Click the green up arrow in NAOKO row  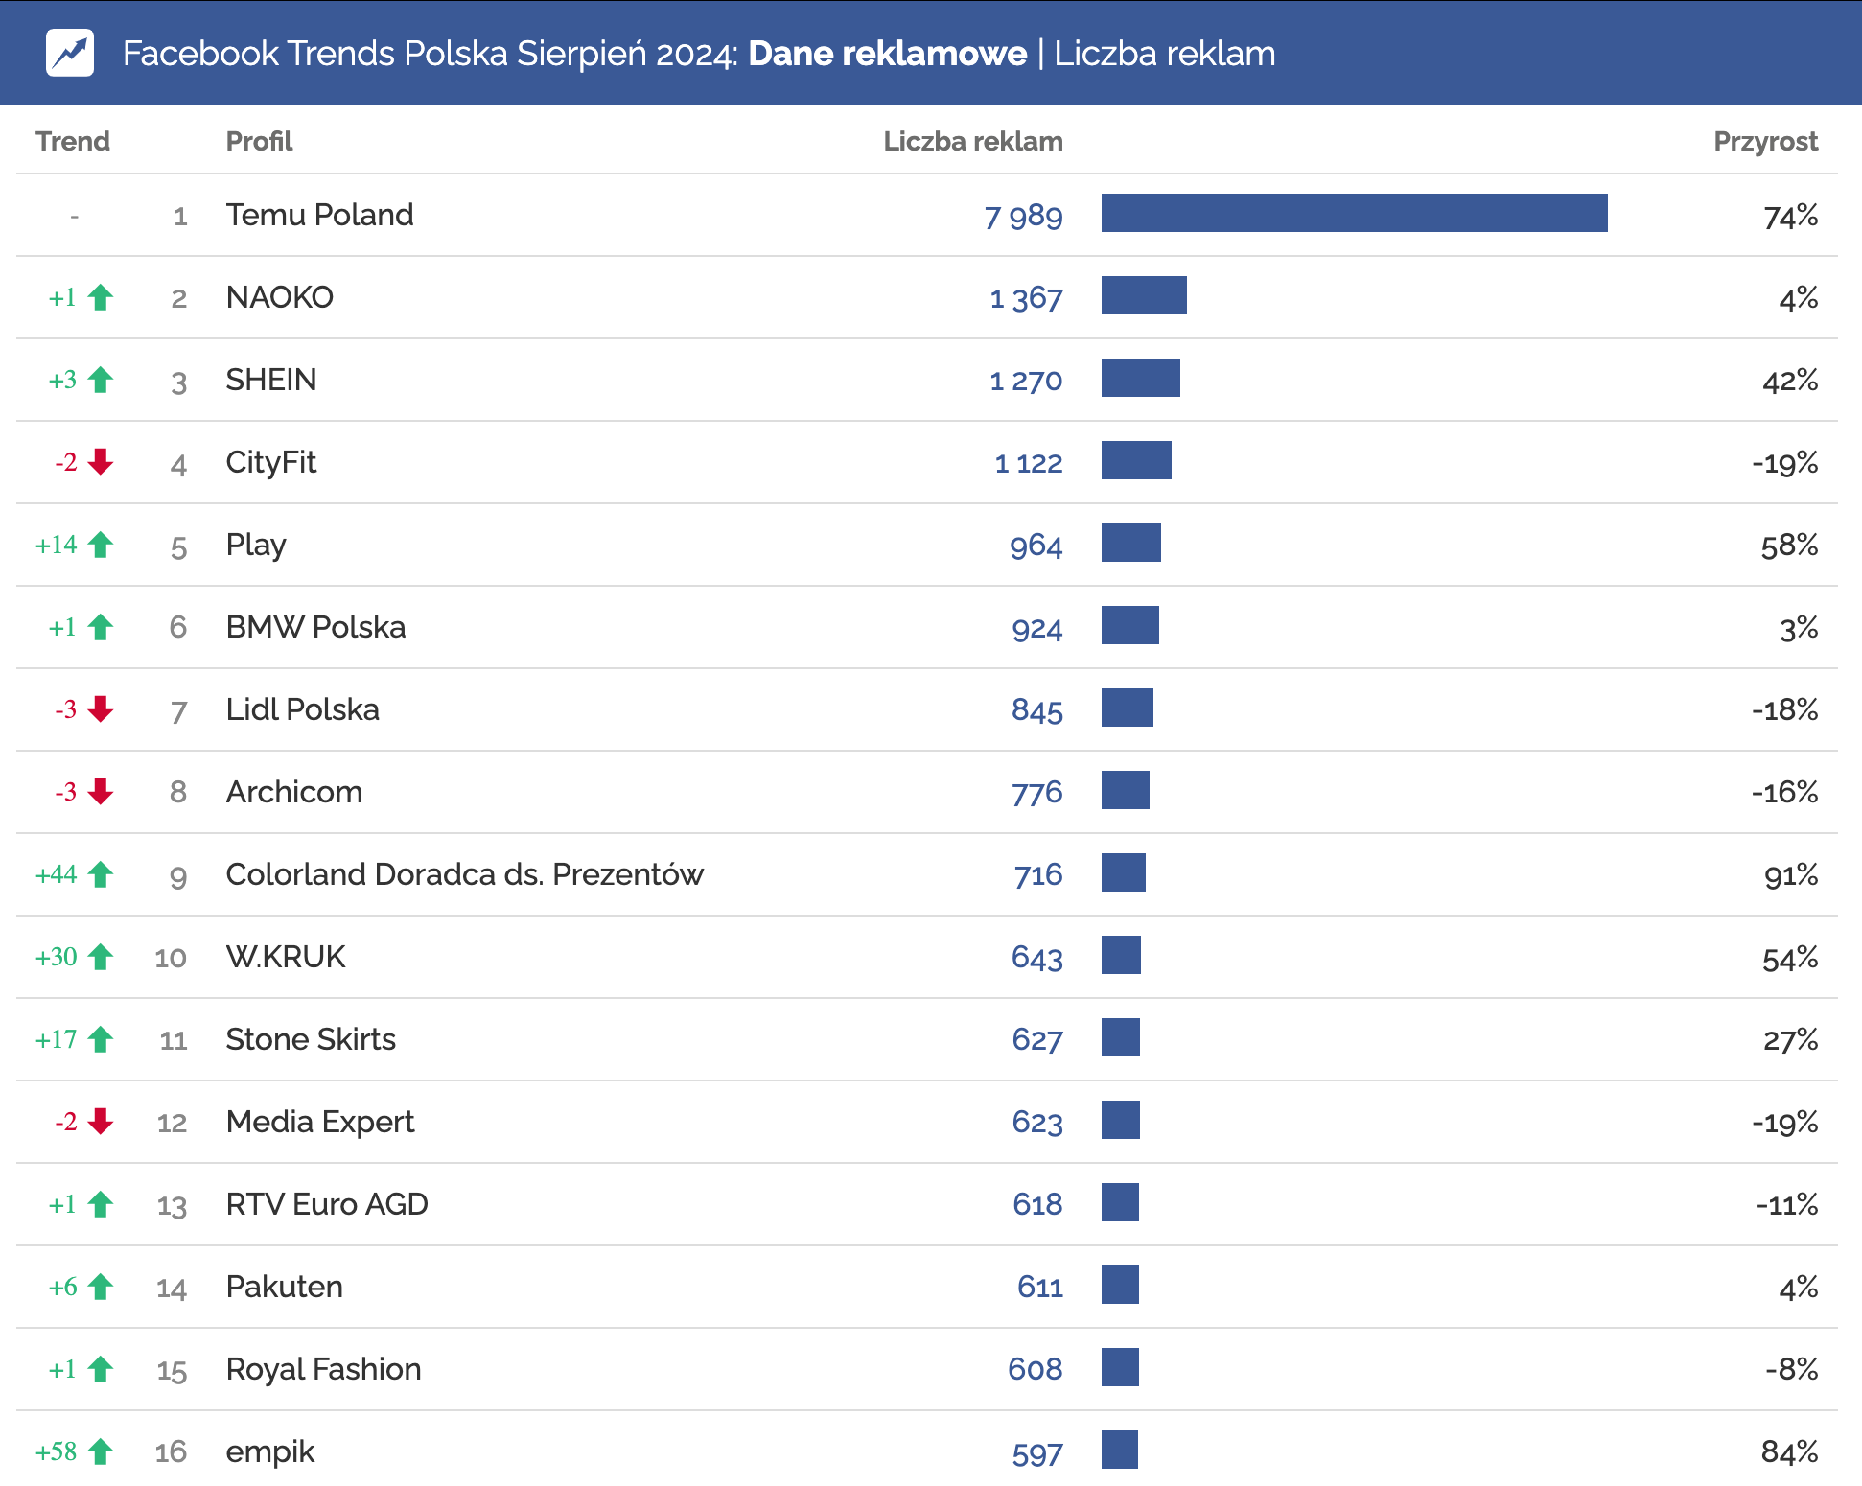click(x=101, y=297)
